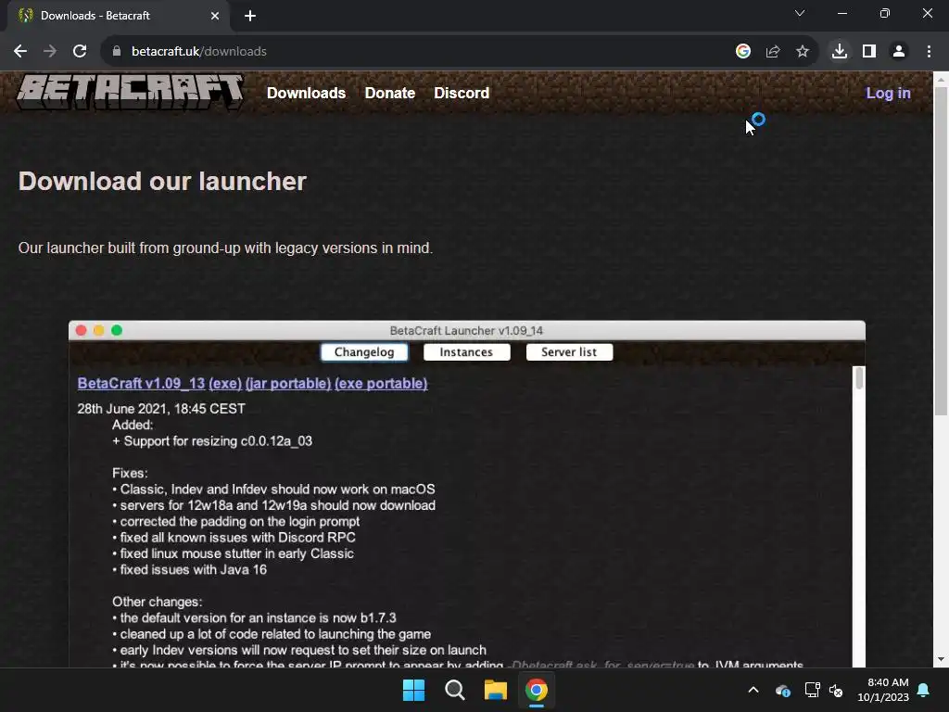Open the Discord nav link
The image size is (949, 712).
click(x=462, y=93)
